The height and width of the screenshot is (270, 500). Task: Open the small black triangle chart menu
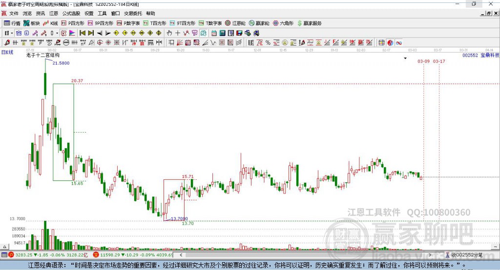click(x=405, y=58)
